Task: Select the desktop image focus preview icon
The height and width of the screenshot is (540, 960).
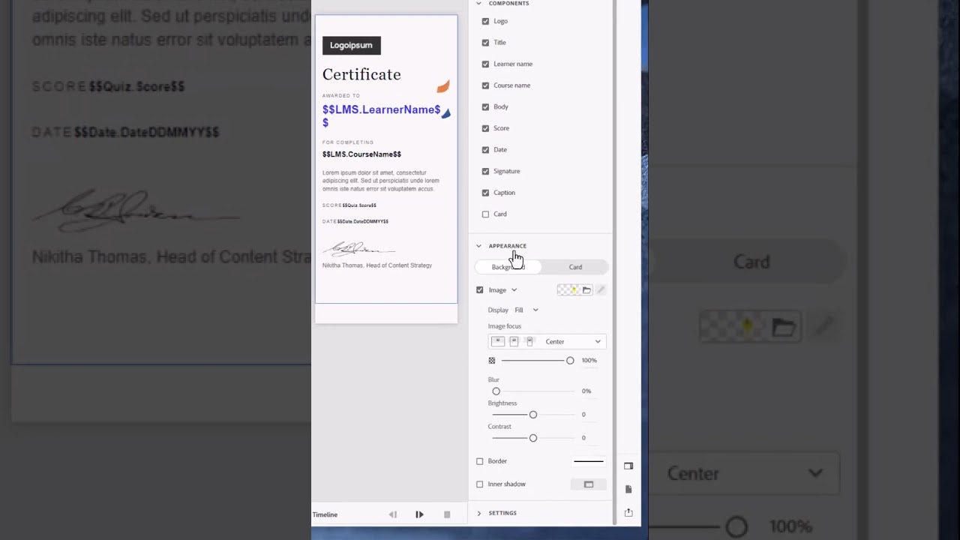Action: [498, 341]
